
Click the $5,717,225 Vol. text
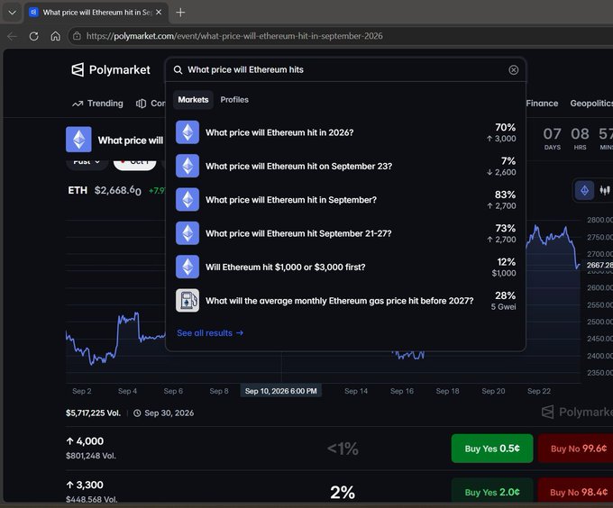93,413
